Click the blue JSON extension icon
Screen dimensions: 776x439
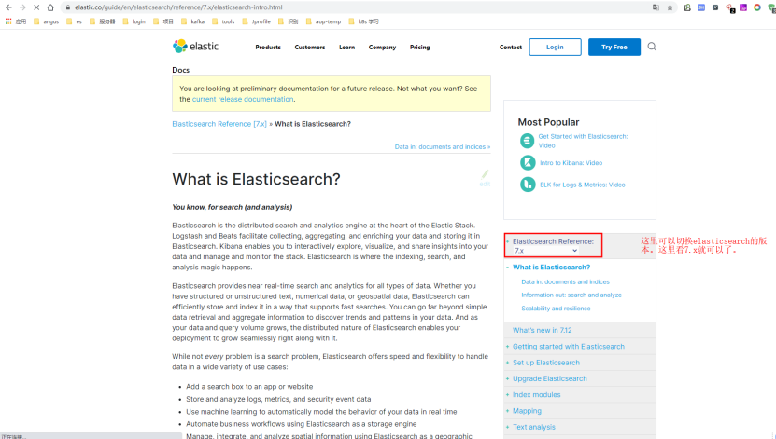[701, 7]
